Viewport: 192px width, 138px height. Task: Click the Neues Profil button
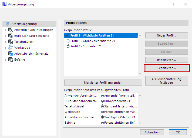coord(166,35)
